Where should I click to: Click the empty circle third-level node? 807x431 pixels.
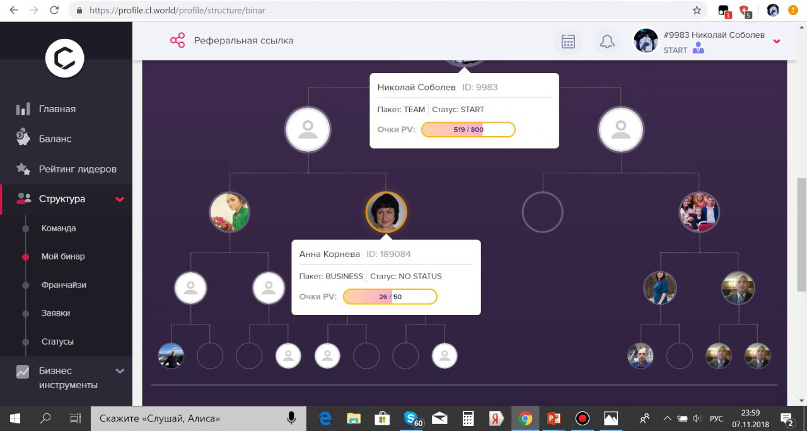542,212
